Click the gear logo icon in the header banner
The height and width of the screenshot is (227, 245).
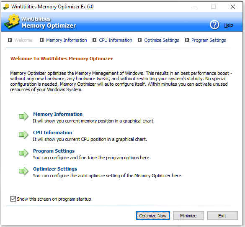click(x=12, y=22)
